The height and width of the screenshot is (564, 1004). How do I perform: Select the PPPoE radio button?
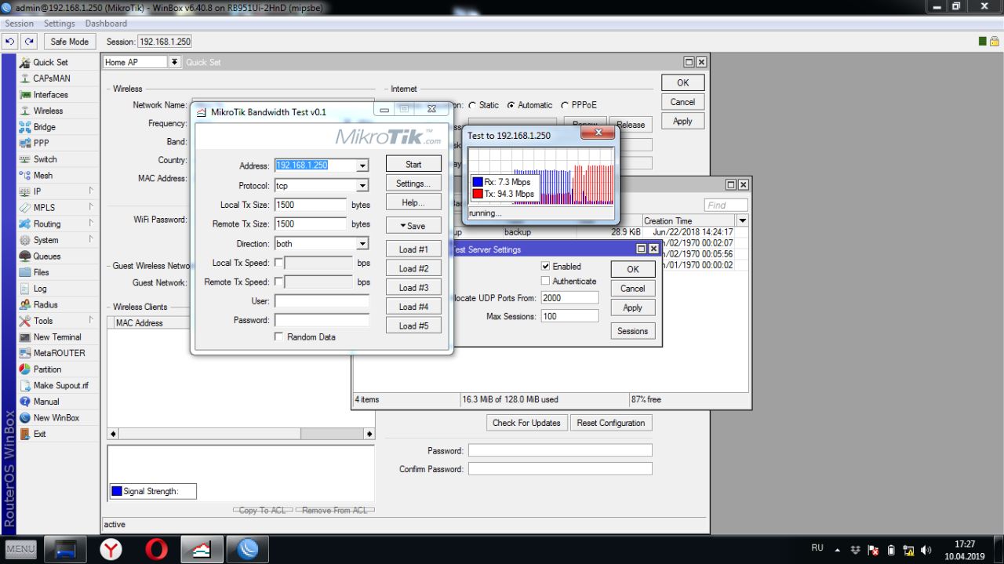click(564, 105)
